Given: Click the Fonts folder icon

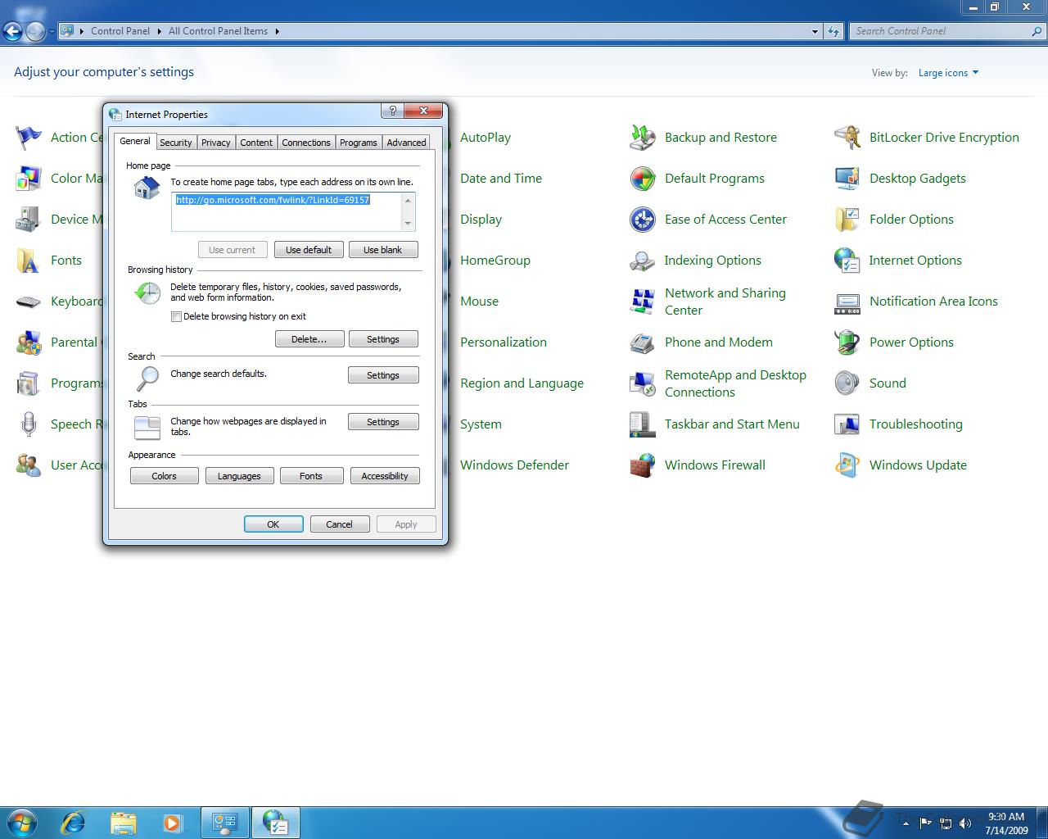Looking at the screenshot, I should (29, 261).
